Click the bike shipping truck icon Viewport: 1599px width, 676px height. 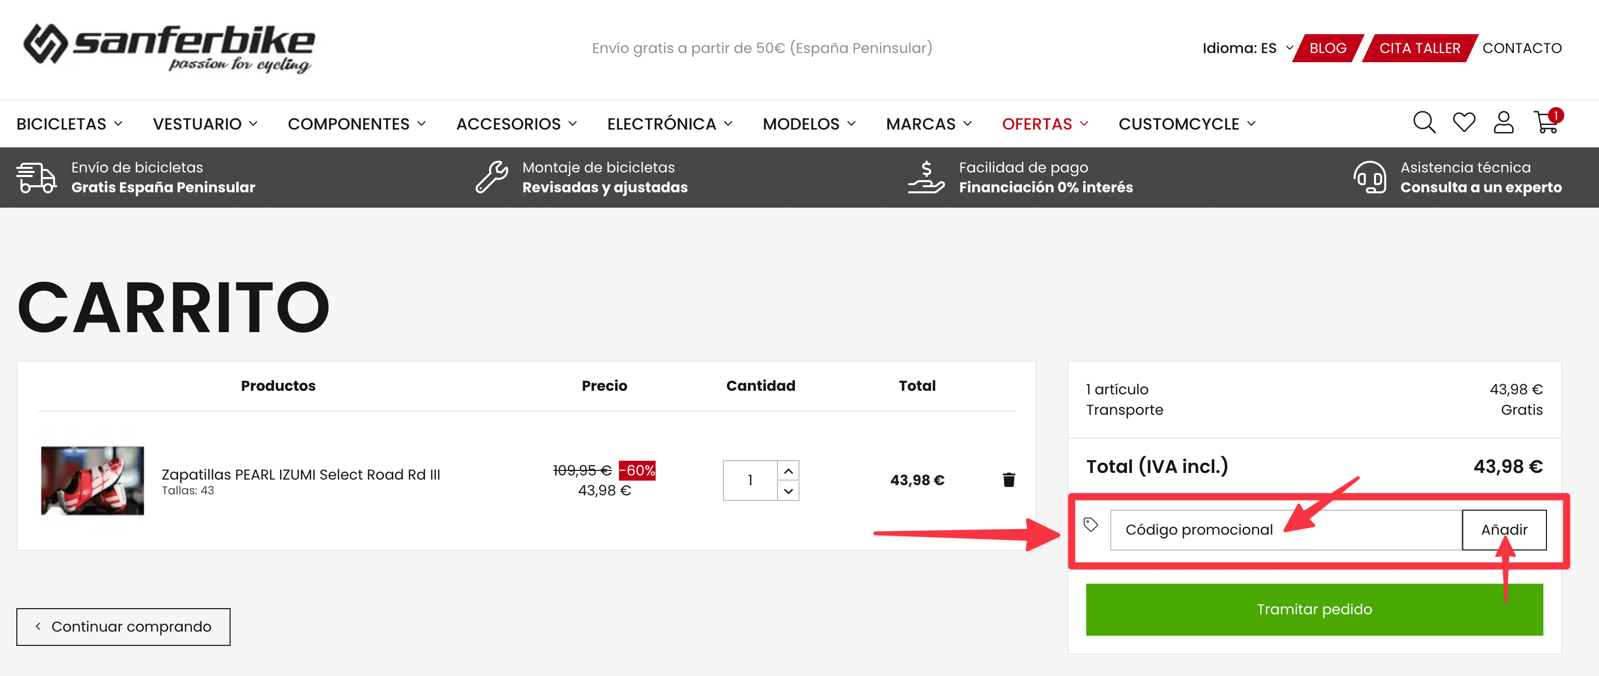click(x=35, y=177)
